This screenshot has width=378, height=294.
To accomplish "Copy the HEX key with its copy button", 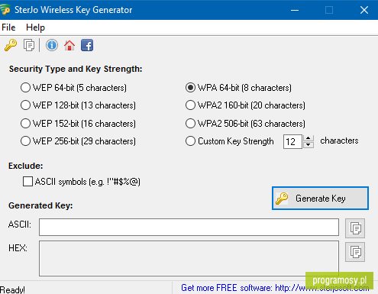I will [x=355, y=252].
